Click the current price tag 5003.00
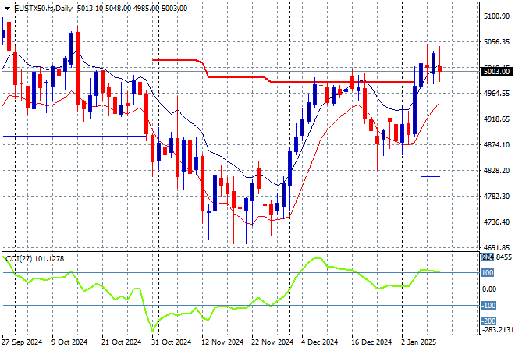 (495, 71)
